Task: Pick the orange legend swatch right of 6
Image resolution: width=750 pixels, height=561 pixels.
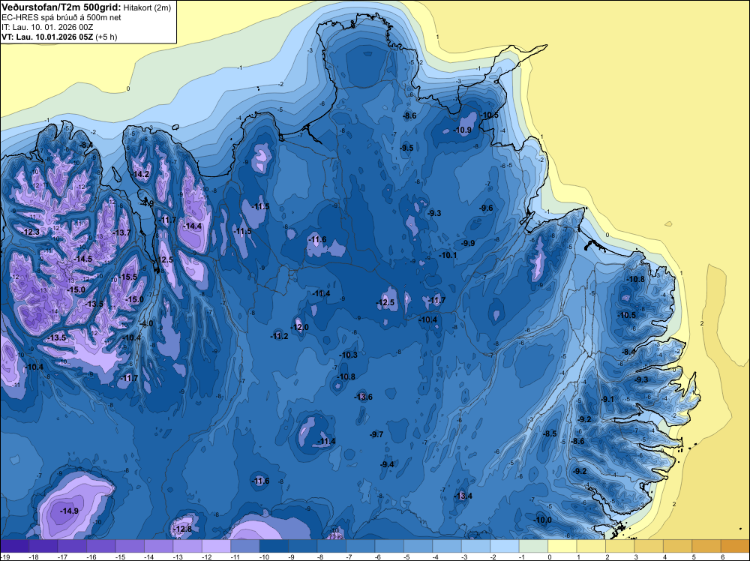Action: click(x=735, y=546)
